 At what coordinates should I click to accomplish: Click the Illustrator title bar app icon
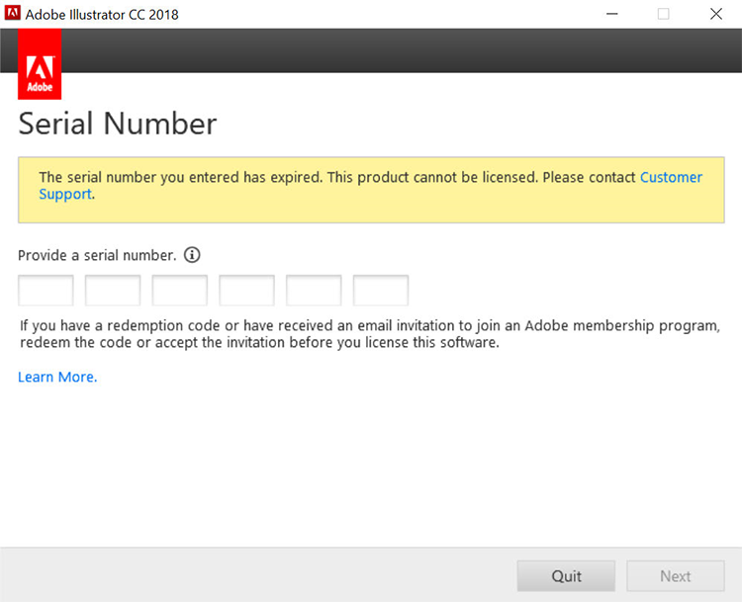coord(12,13)
